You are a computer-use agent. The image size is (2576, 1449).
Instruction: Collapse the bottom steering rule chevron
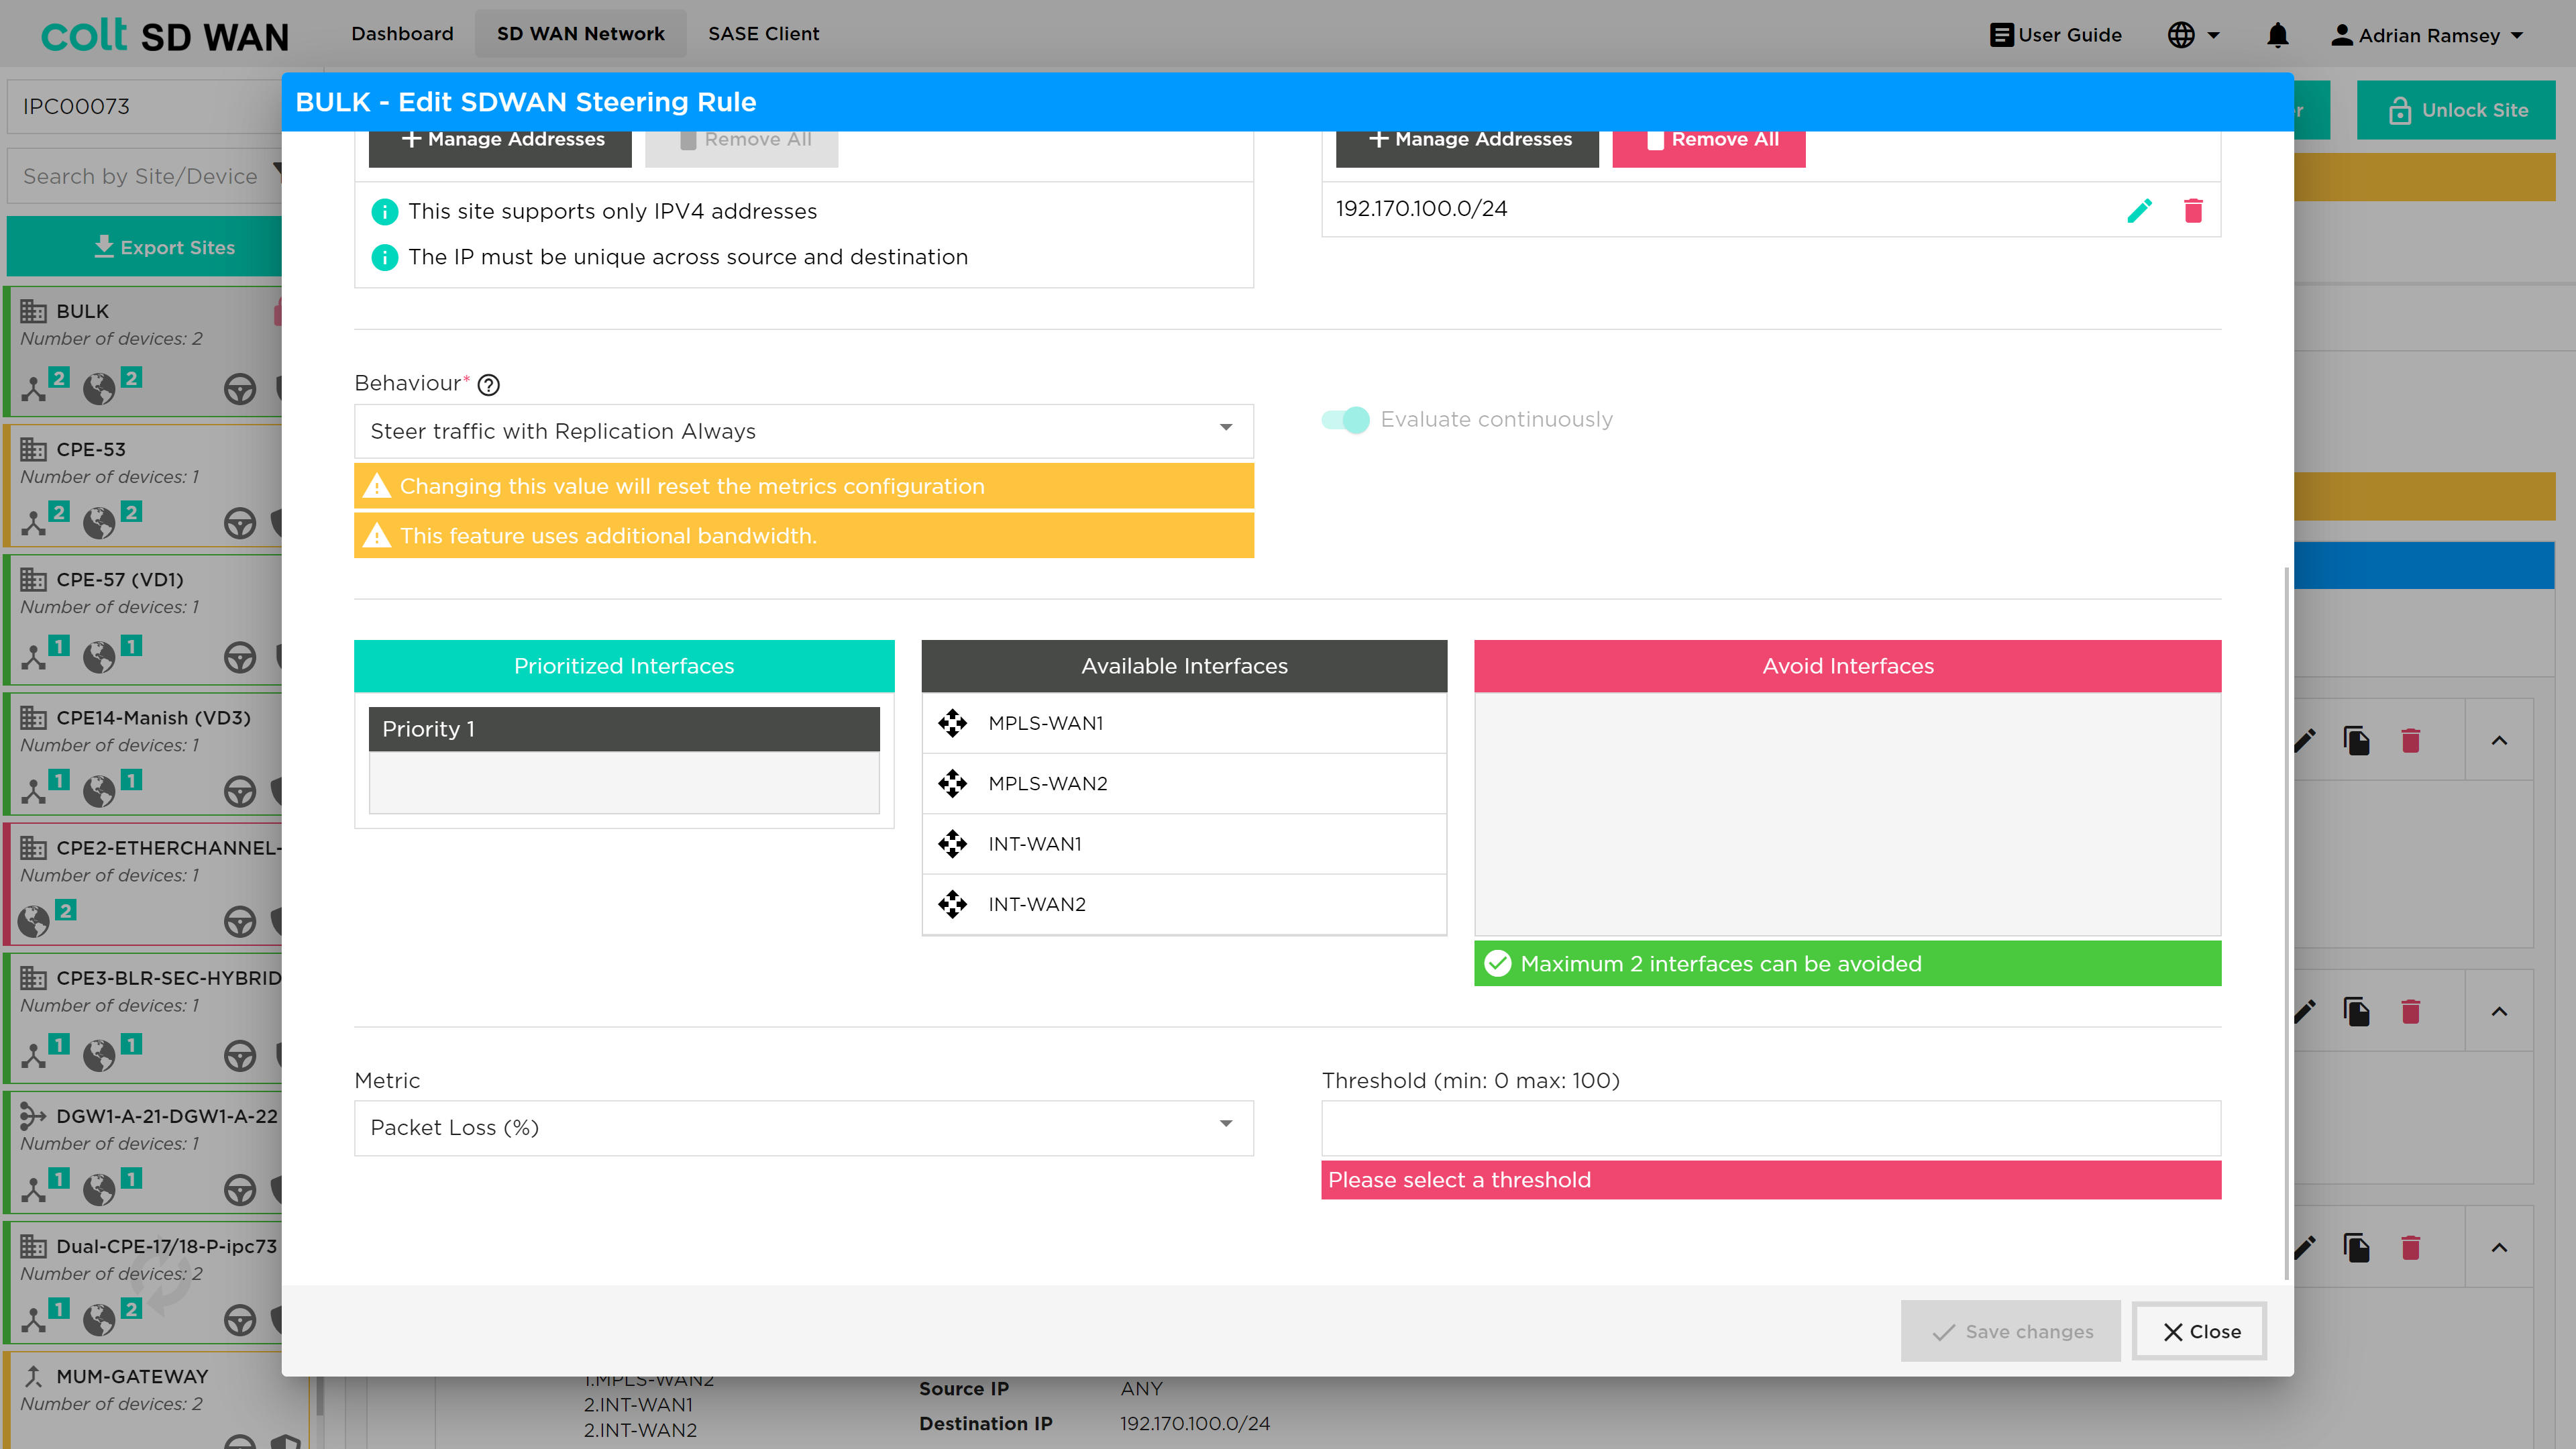tap(2499, 1247)
